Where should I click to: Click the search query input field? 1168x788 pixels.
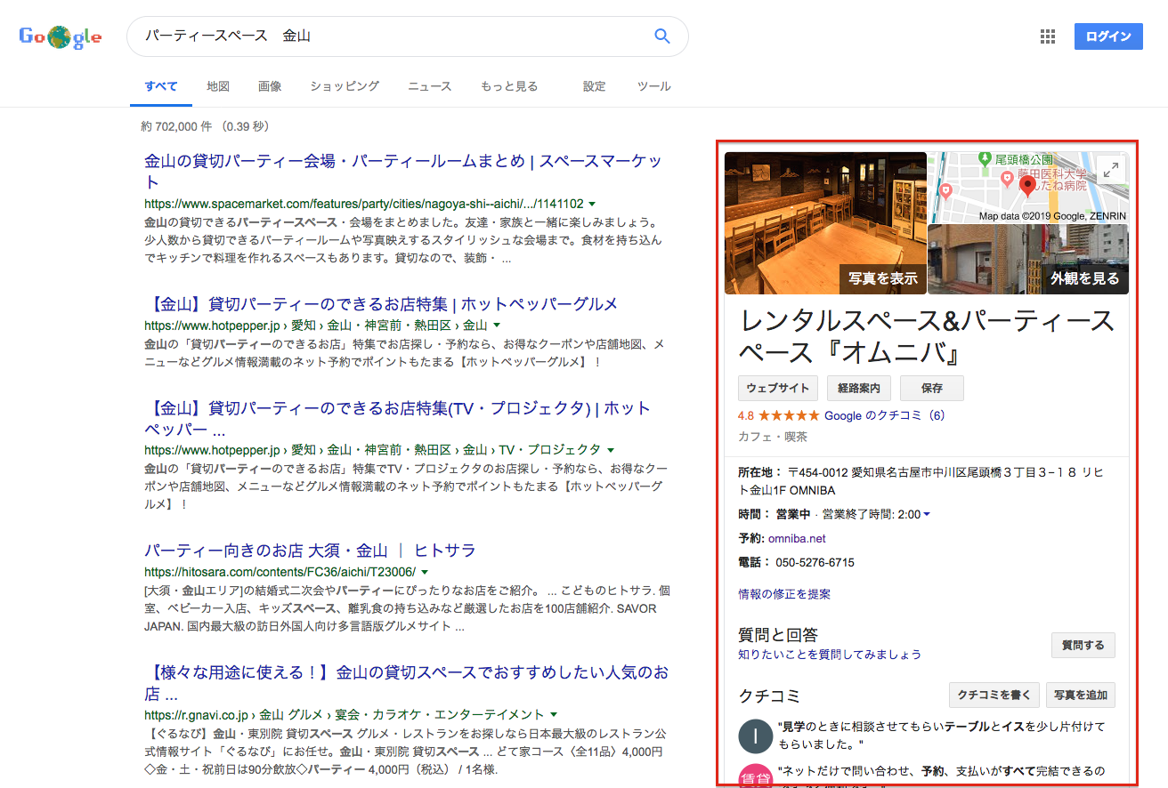coord(392,36)
